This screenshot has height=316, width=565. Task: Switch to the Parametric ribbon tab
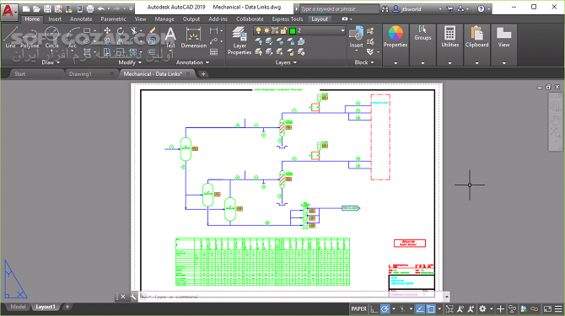tap(113, 19)
